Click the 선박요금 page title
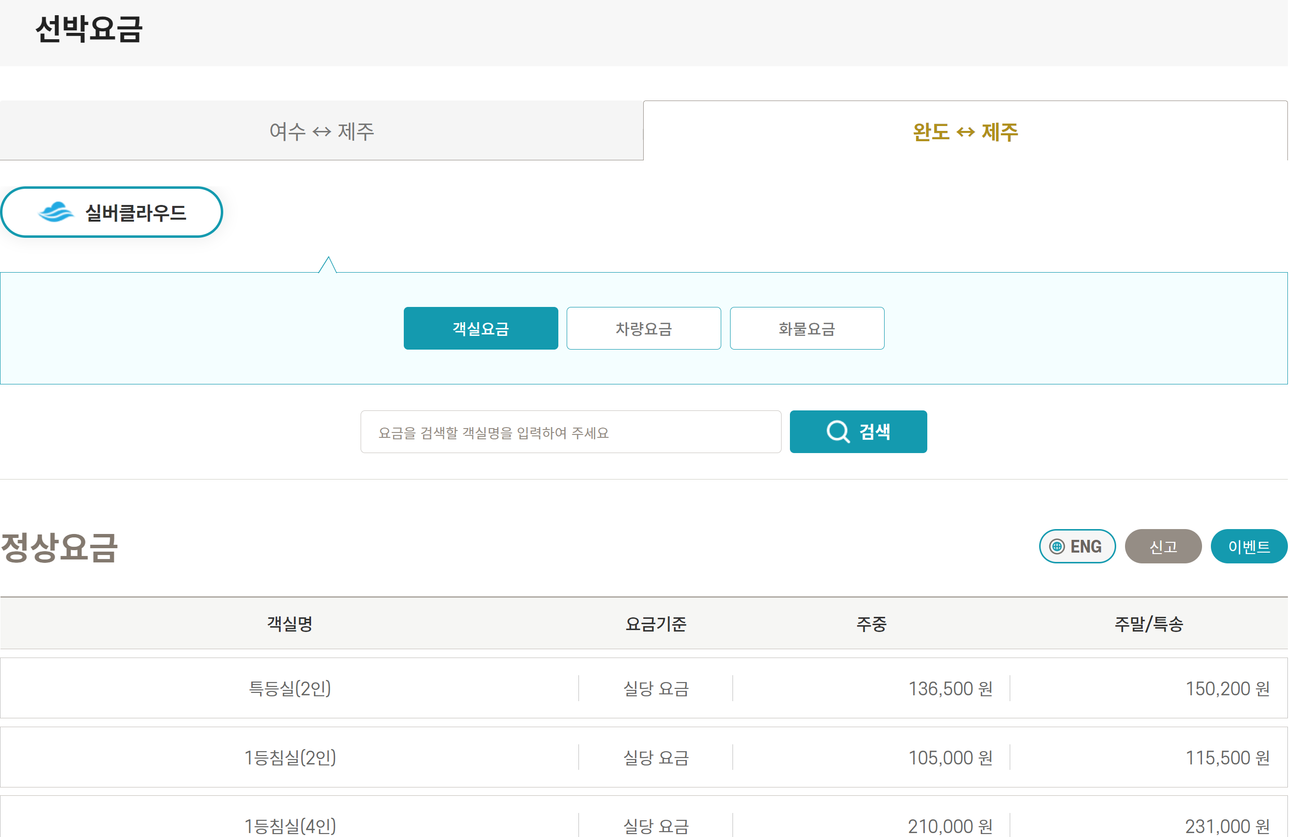The width and height of the screenshot is (1309, 837). coord(89,29)
